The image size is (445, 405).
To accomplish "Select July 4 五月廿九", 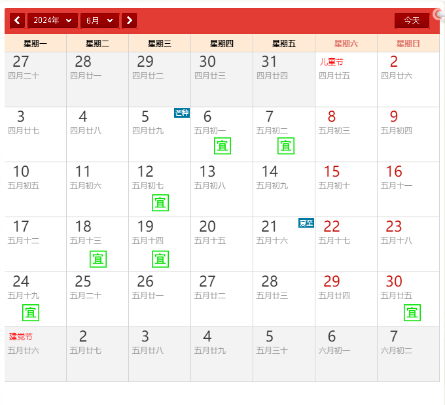I will point(222,354).
